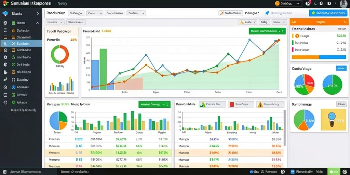Open the user profile avatar
The width and height of the screenshot is (350, 175).
click(x=344, y=3)
